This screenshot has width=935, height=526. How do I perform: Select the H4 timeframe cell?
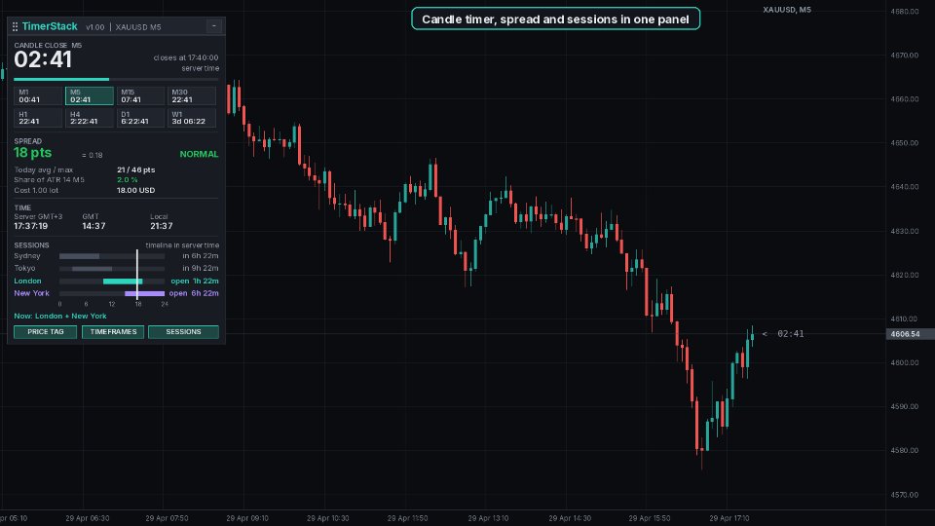[x=90, y=118]
